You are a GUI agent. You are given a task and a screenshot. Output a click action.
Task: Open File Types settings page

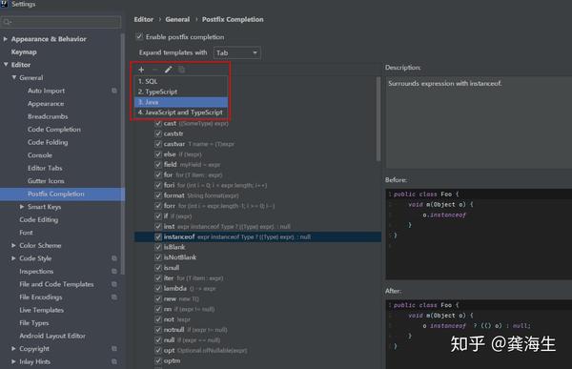pyautogui.click(x=34, y=323)
